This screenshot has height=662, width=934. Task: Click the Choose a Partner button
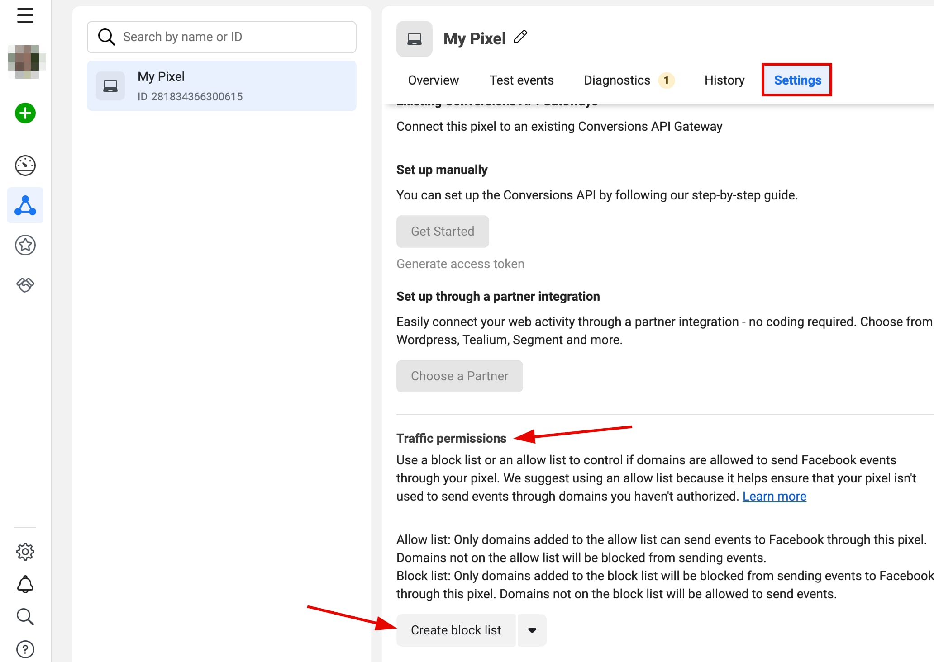tap(459, 376)
